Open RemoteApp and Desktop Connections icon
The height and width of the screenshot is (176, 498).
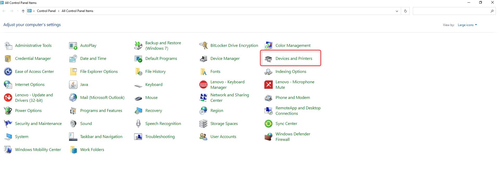click(269, 111)
